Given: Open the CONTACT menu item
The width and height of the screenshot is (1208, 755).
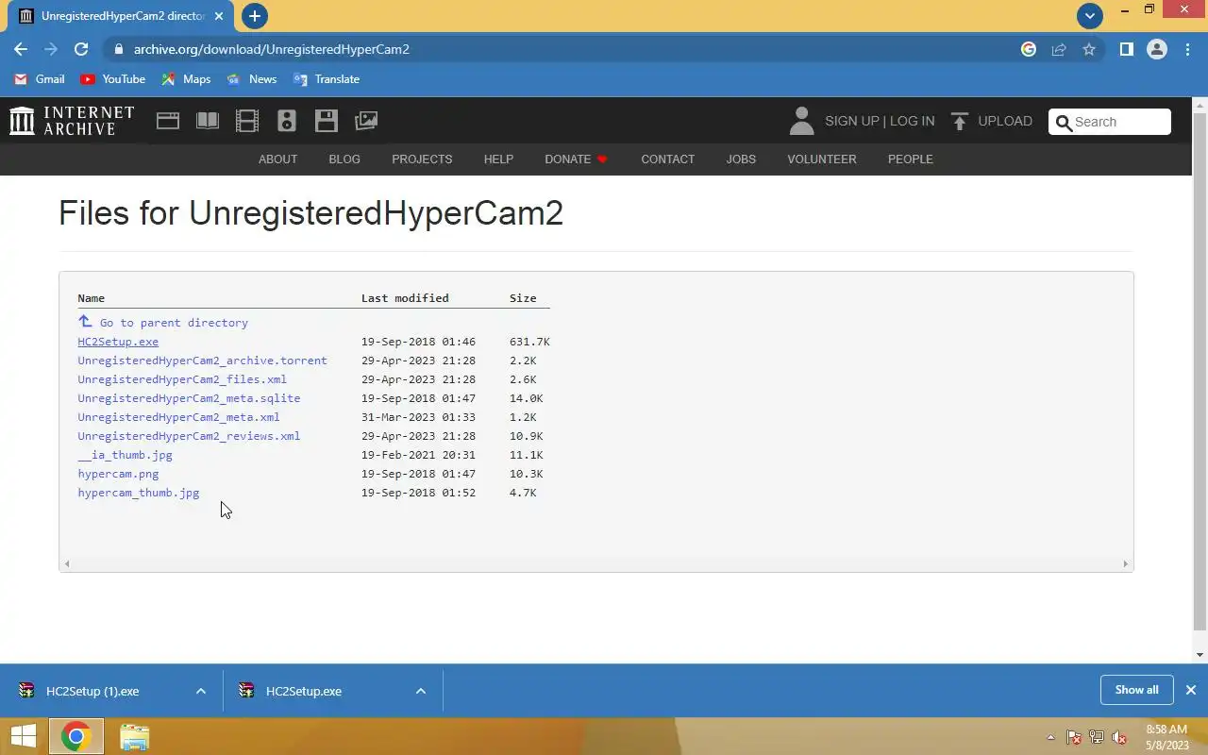Looking at the screenshot, I should click(667, 159).
